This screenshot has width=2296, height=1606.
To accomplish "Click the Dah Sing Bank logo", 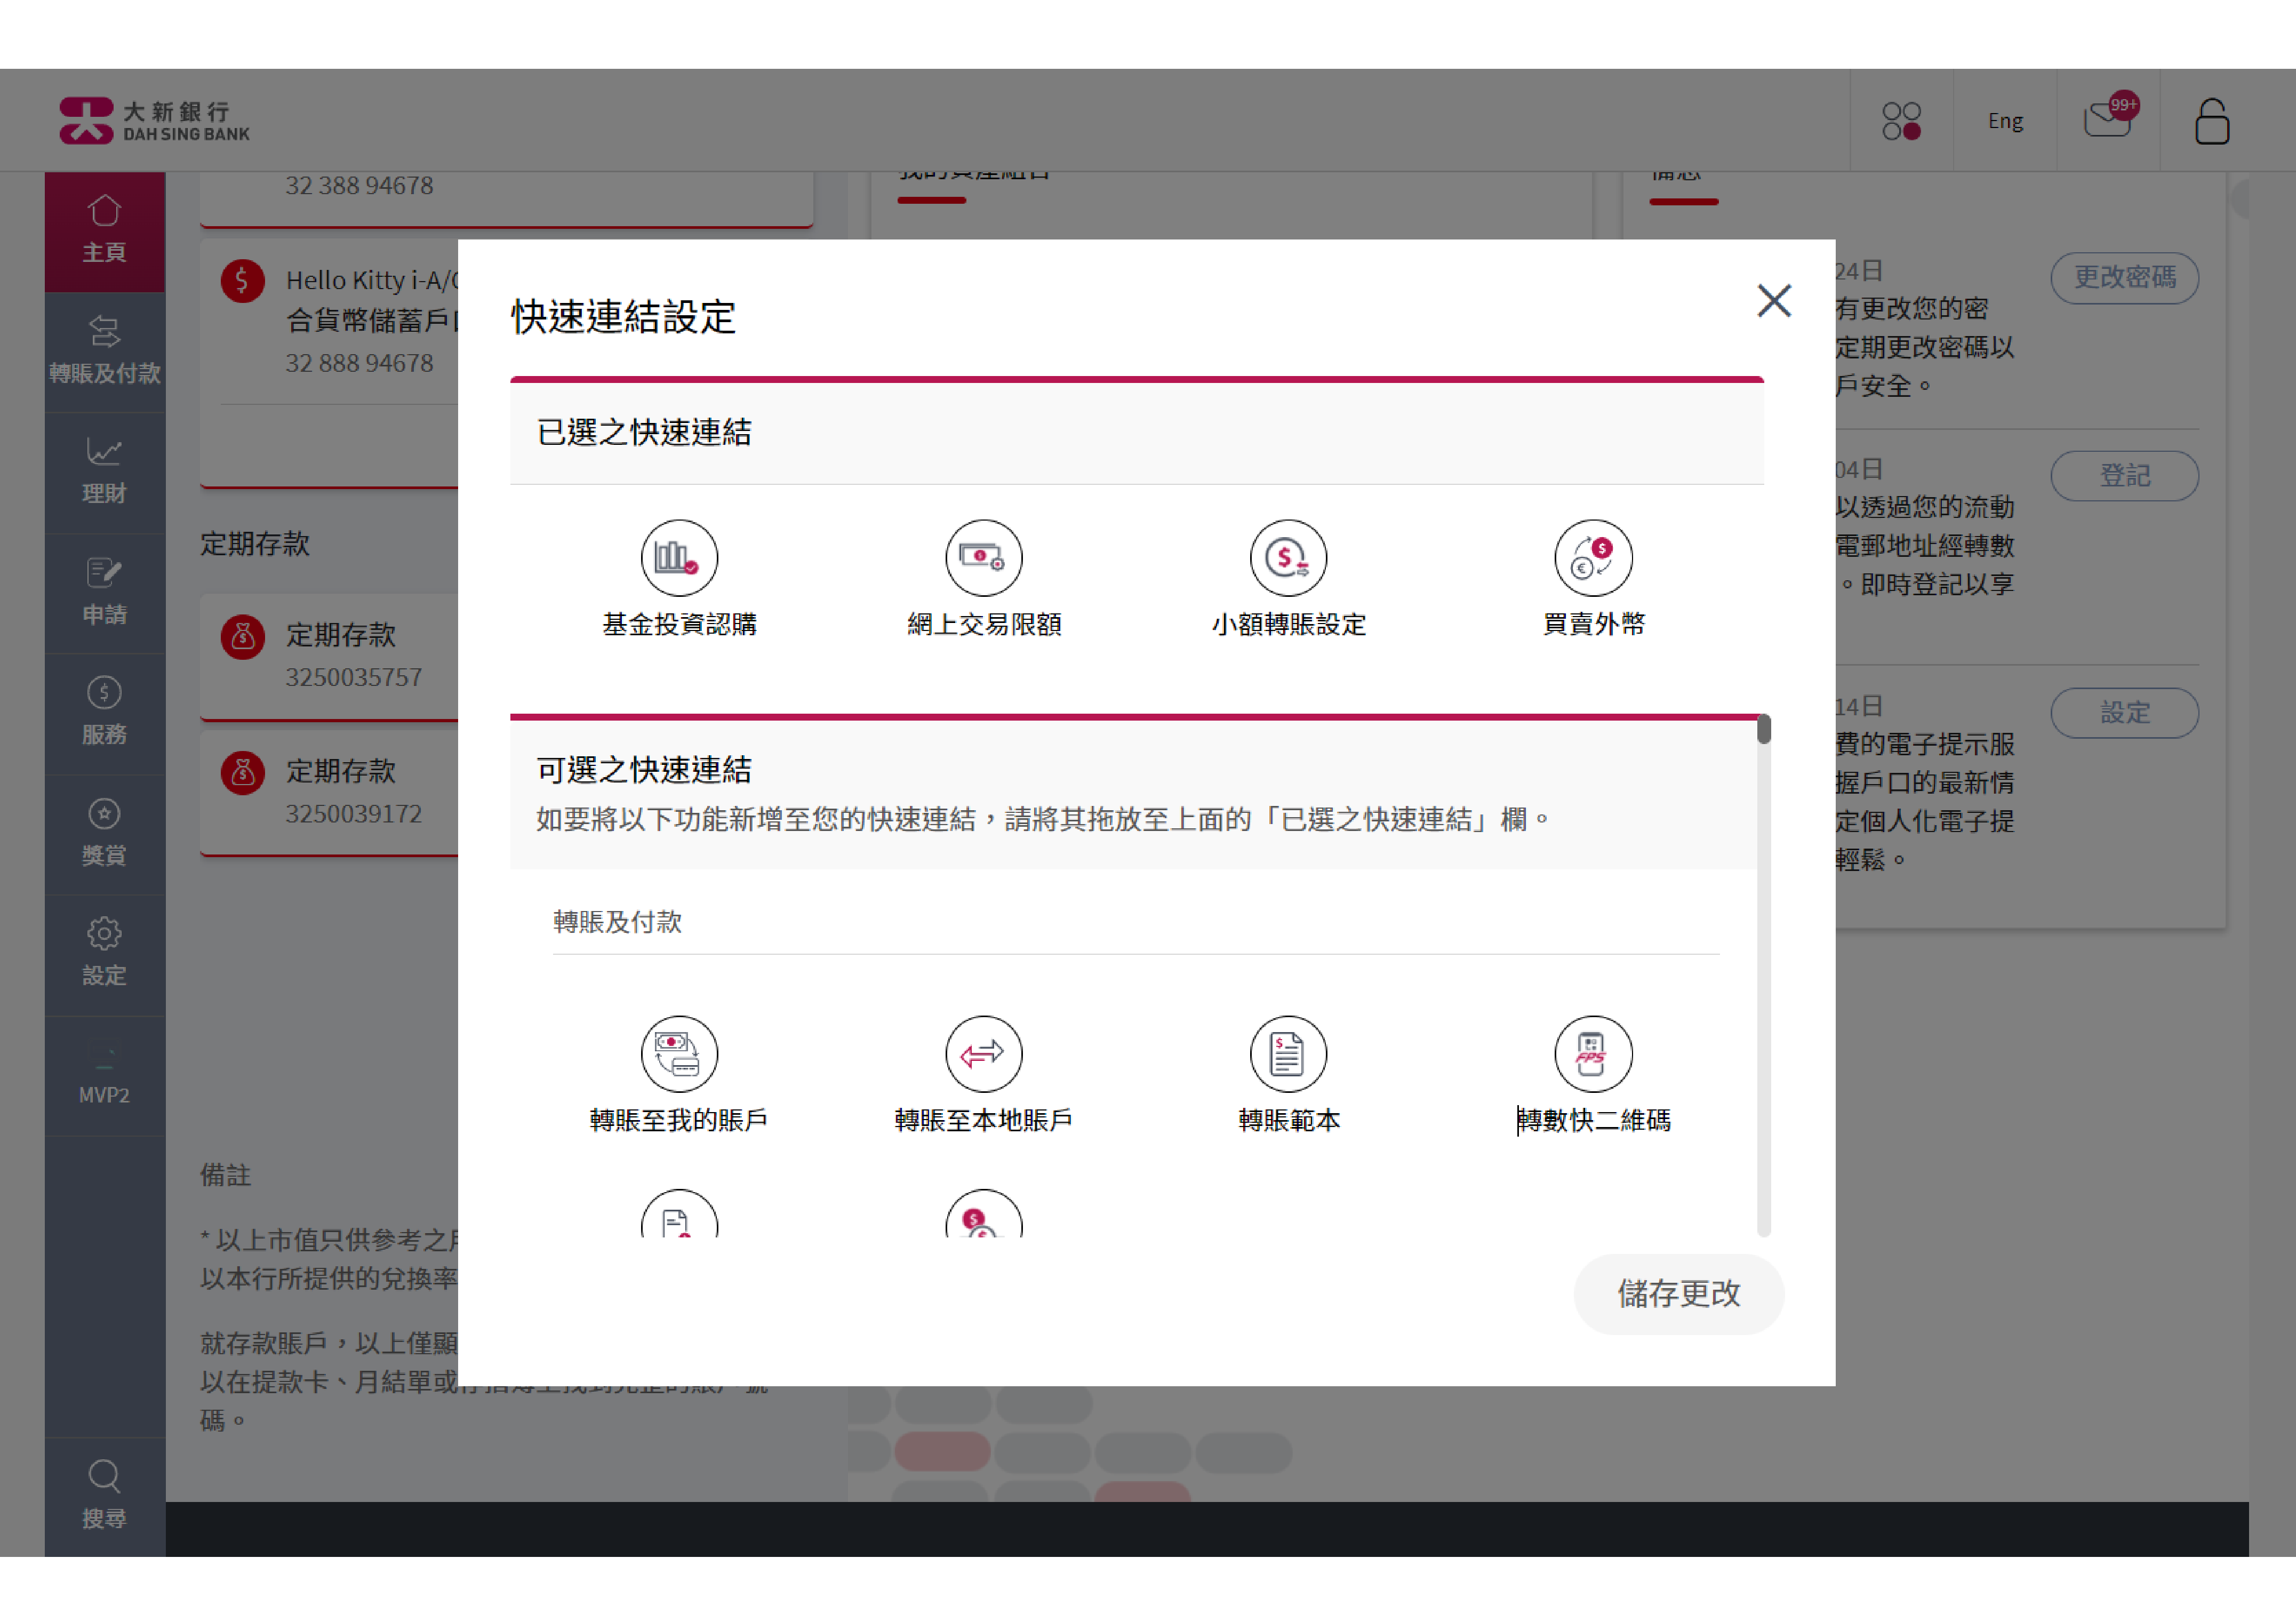I will (x=154, y=121).
